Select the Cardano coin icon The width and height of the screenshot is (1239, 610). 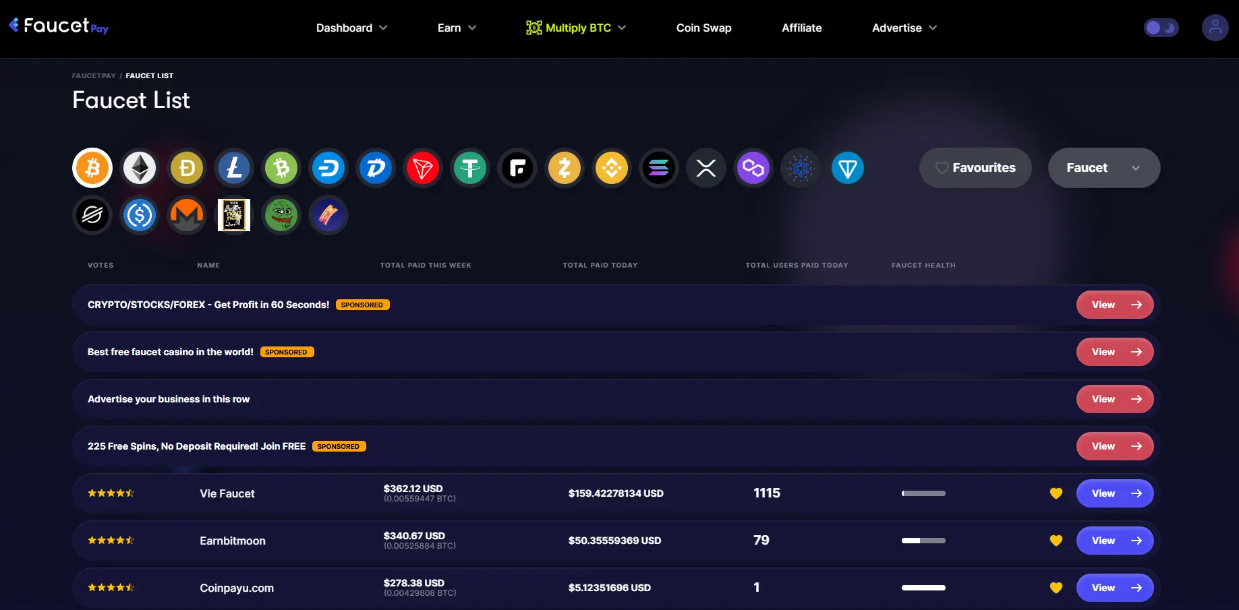pyautogui.click(x=801, y=168)
